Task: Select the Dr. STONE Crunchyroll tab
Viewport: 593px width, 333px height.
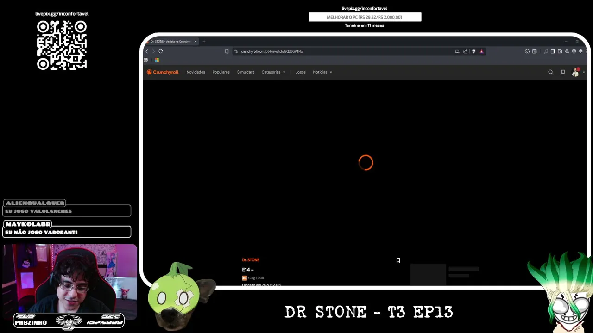Action: (x=170, y=42)
